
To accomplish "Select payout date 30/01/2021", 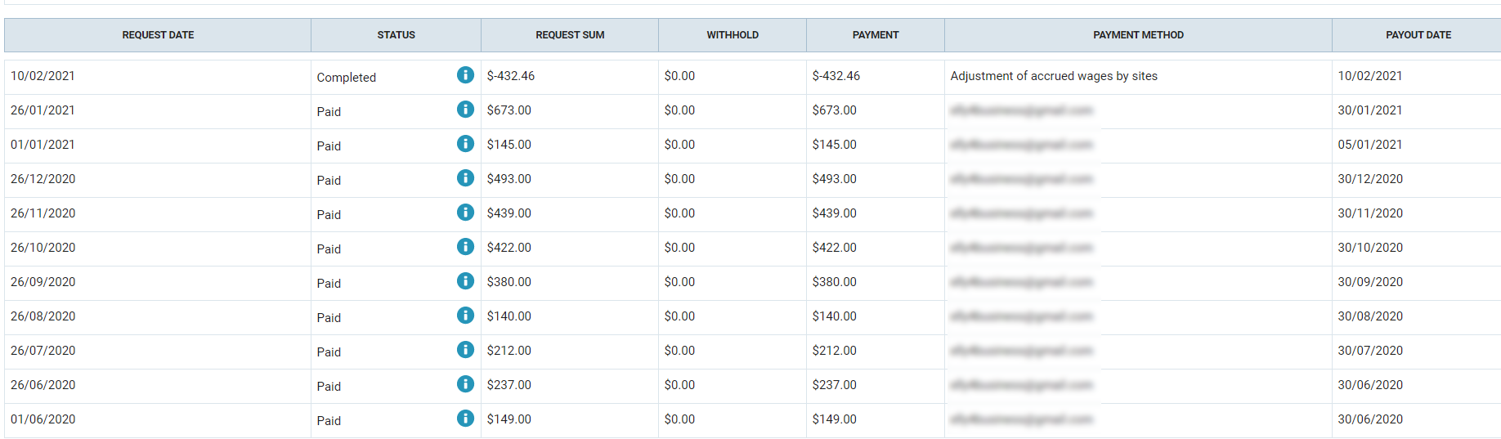I will [1370, 110].
